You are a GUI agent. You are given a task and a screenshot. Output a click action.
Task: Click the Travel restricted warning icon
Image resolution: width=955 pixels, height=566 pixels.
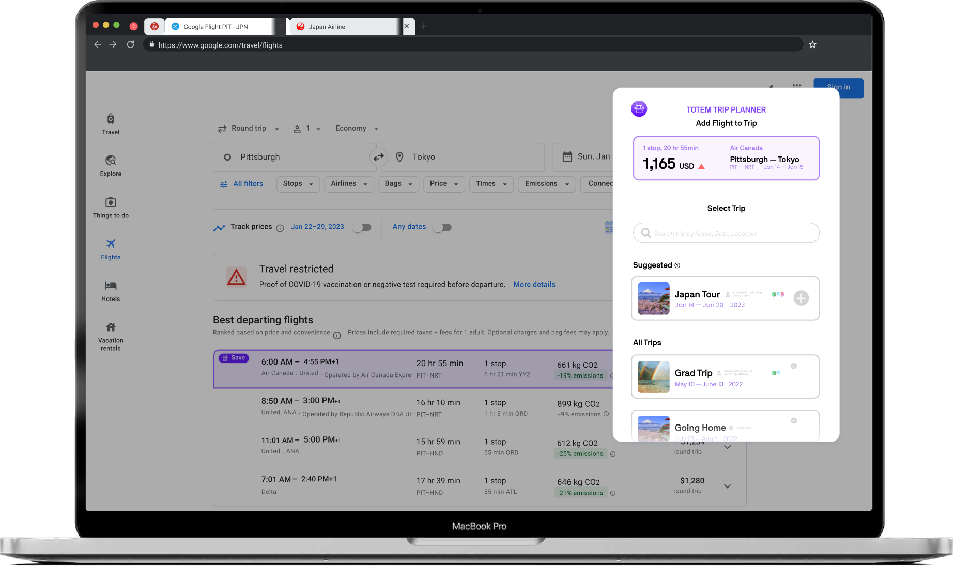coord(236,277)
